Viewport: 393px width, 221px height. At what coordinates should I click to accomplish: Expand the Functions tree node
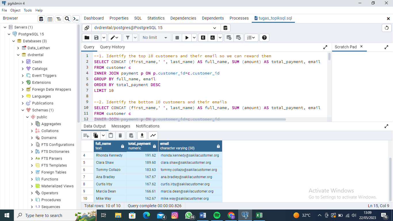32,179
